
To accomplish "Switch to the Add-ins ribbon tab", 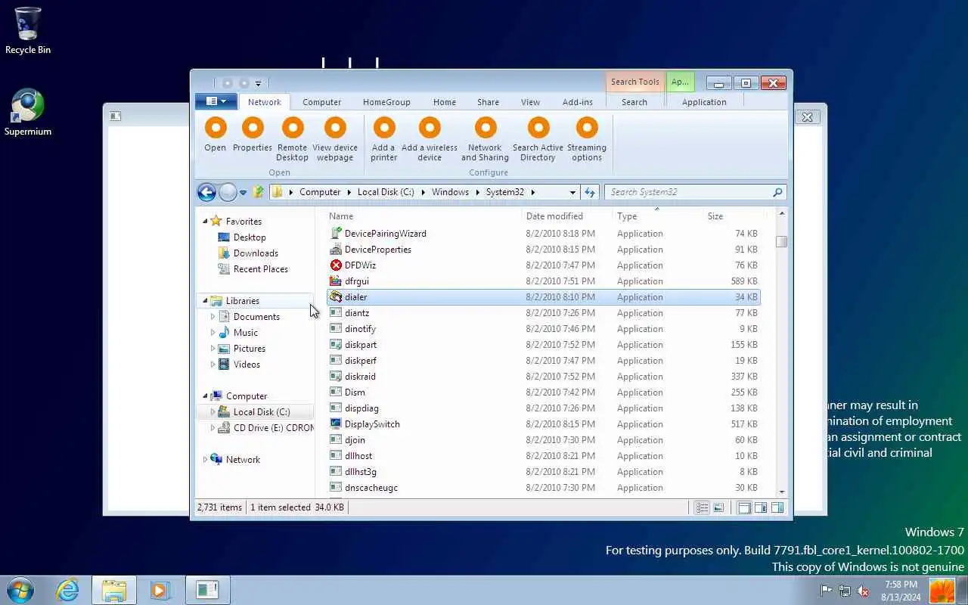I will pyautogui.click(x=578, y=102).
